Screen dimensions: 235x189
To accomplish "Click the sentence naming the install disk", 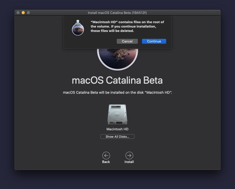I will pyautogui.click(x=117, y=92).
